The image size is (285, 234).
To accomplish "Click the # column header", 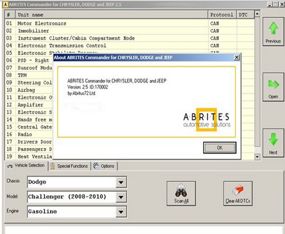I will coord(10,15).
